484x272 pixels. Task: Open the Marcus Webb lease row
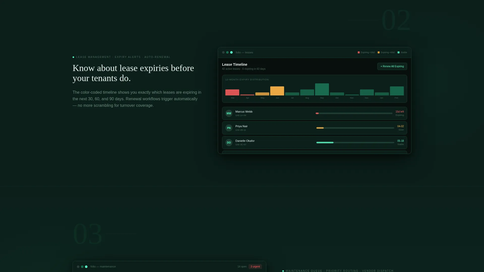coord(314,113)
